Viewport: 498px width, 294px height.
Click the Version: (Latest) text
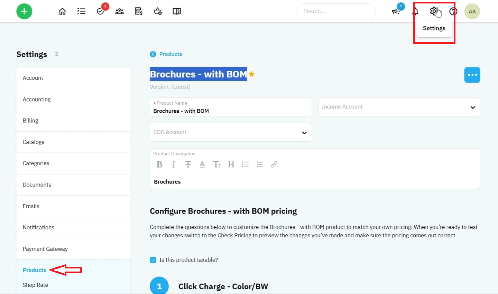coord(170,87)
